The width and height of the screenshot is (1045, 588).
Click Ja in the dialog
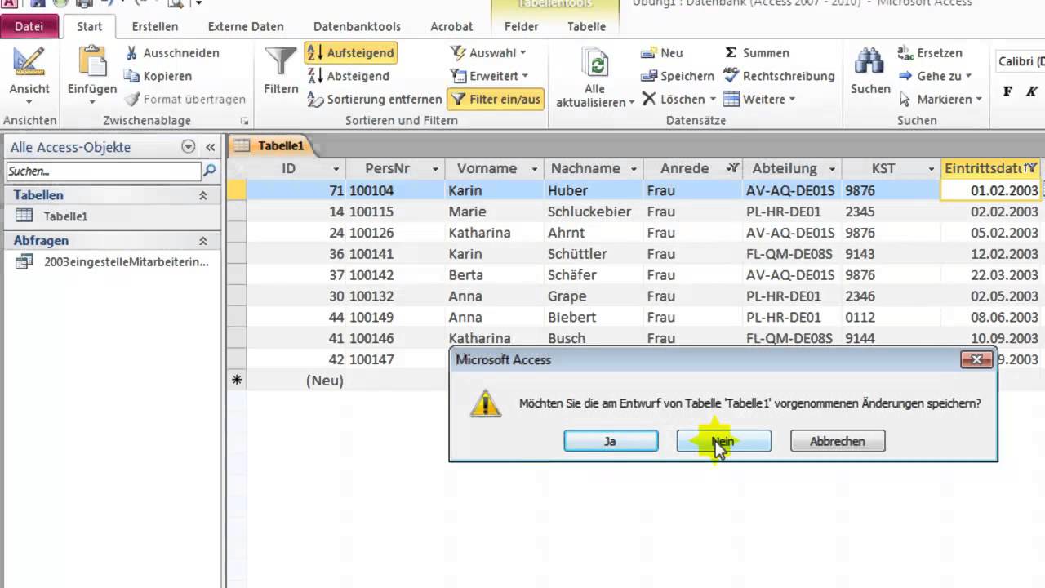coord(611,441)
